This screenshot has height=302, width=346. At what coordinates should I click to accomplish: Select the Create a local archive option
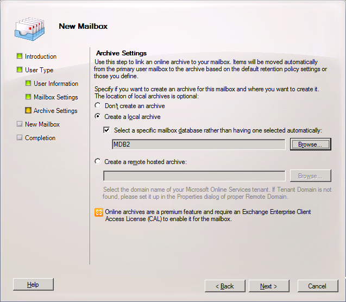(x=98, y=116)
